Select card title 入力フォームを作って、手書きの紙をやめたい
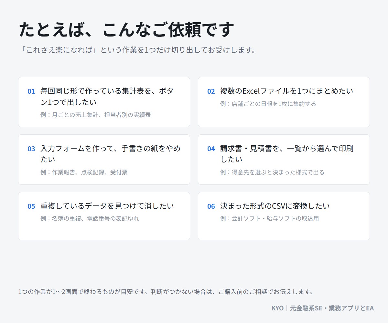388x323 pixels. point(111,154)
